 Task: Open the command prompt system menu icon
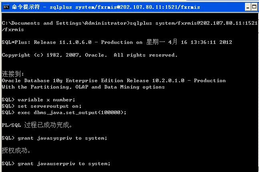pos(6,7)
